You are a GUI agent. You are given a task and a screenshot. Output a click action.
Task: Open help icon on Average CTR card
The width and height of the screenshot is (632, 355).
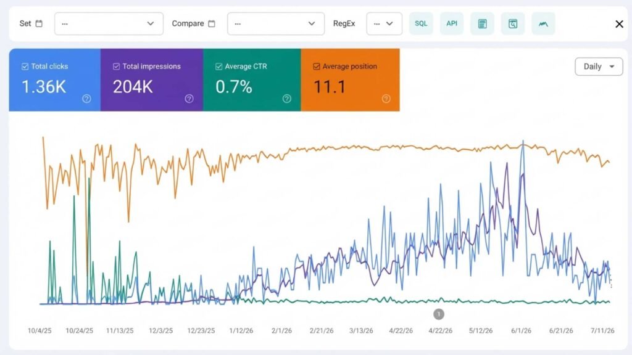[286, 99]
